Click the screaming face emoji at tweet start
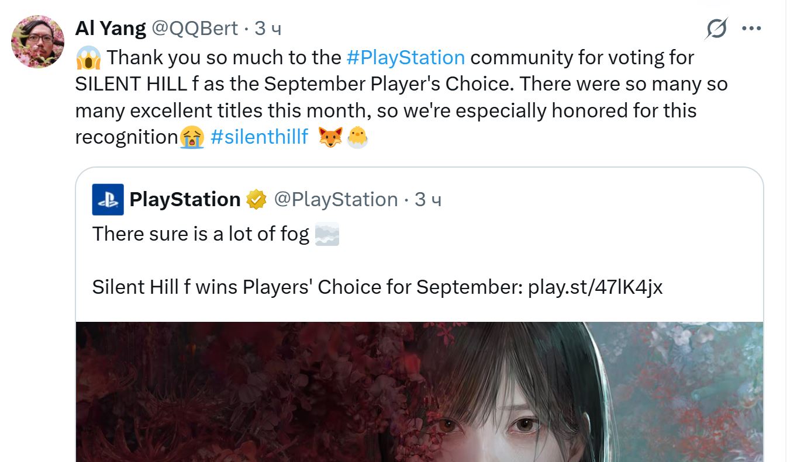This screenshot has height=462, width=804. pyautogui.click(x=88, y=58)
